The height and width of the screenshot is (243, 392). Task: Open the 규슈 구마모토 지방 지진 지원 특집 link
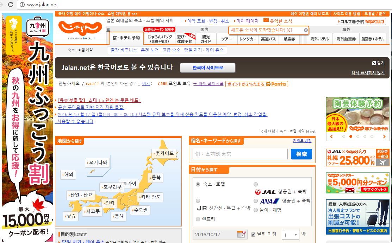coord(91,107)
